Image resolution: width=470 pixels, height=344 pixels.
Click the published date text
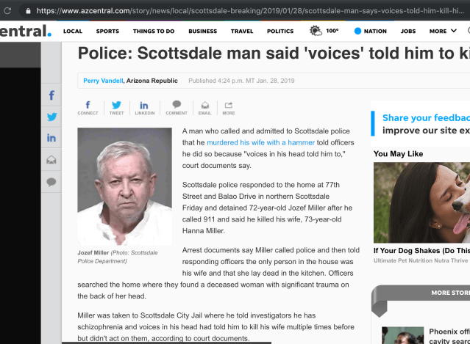241,81
